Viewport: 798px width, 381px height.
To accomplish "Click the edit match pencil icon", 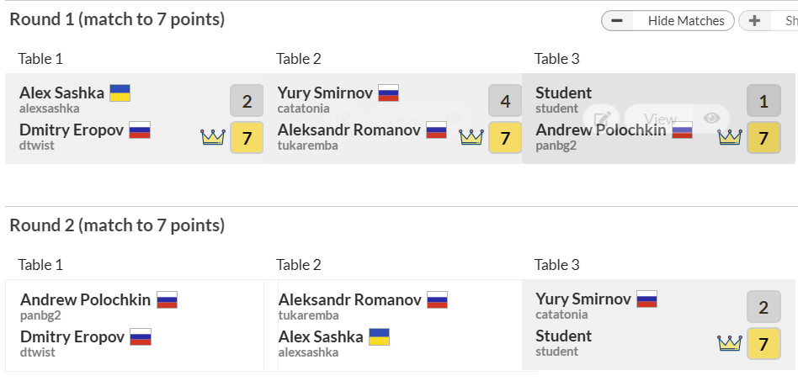I will pos(602,119).
